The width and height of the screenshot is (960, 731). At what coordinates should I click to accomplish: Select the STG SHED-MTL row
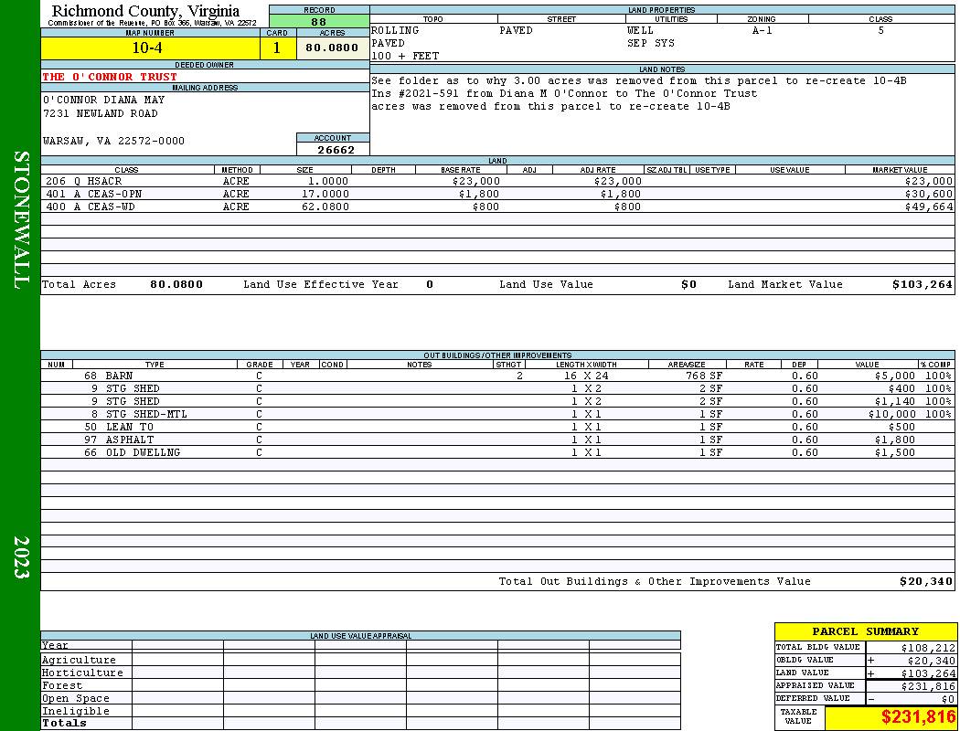[x=497, y=414]
